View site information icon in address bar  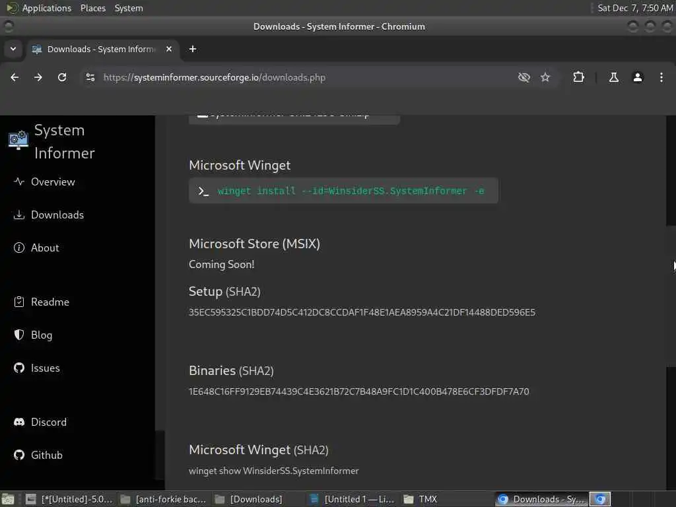(x=90, y=78)
